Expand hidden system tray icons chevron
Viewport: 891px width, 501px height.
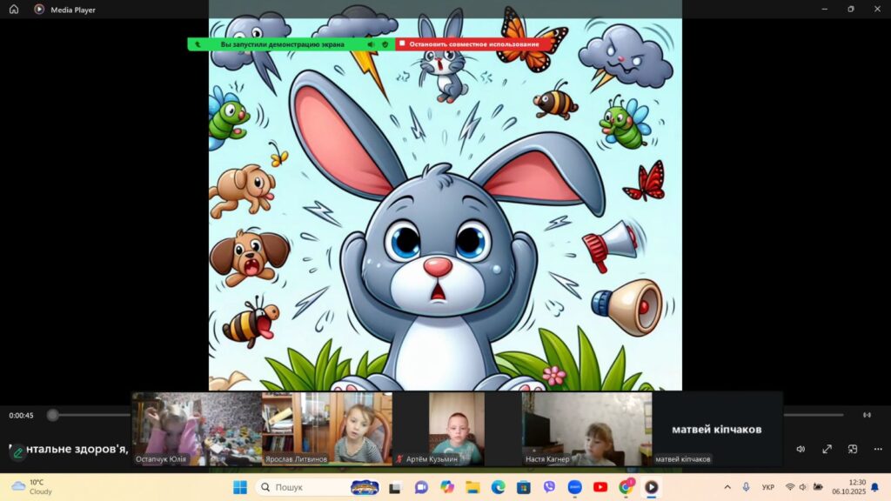[x=727, y=487]
